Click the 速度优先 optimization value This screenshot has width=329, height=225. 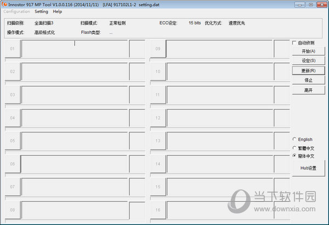(237, 23)
